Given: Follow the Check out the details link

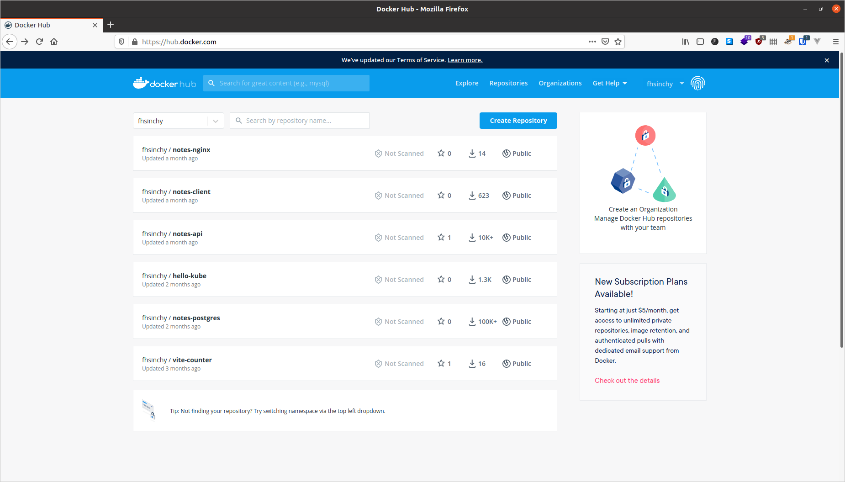Looking at the screenshot, I should click(x=627, y=381).
